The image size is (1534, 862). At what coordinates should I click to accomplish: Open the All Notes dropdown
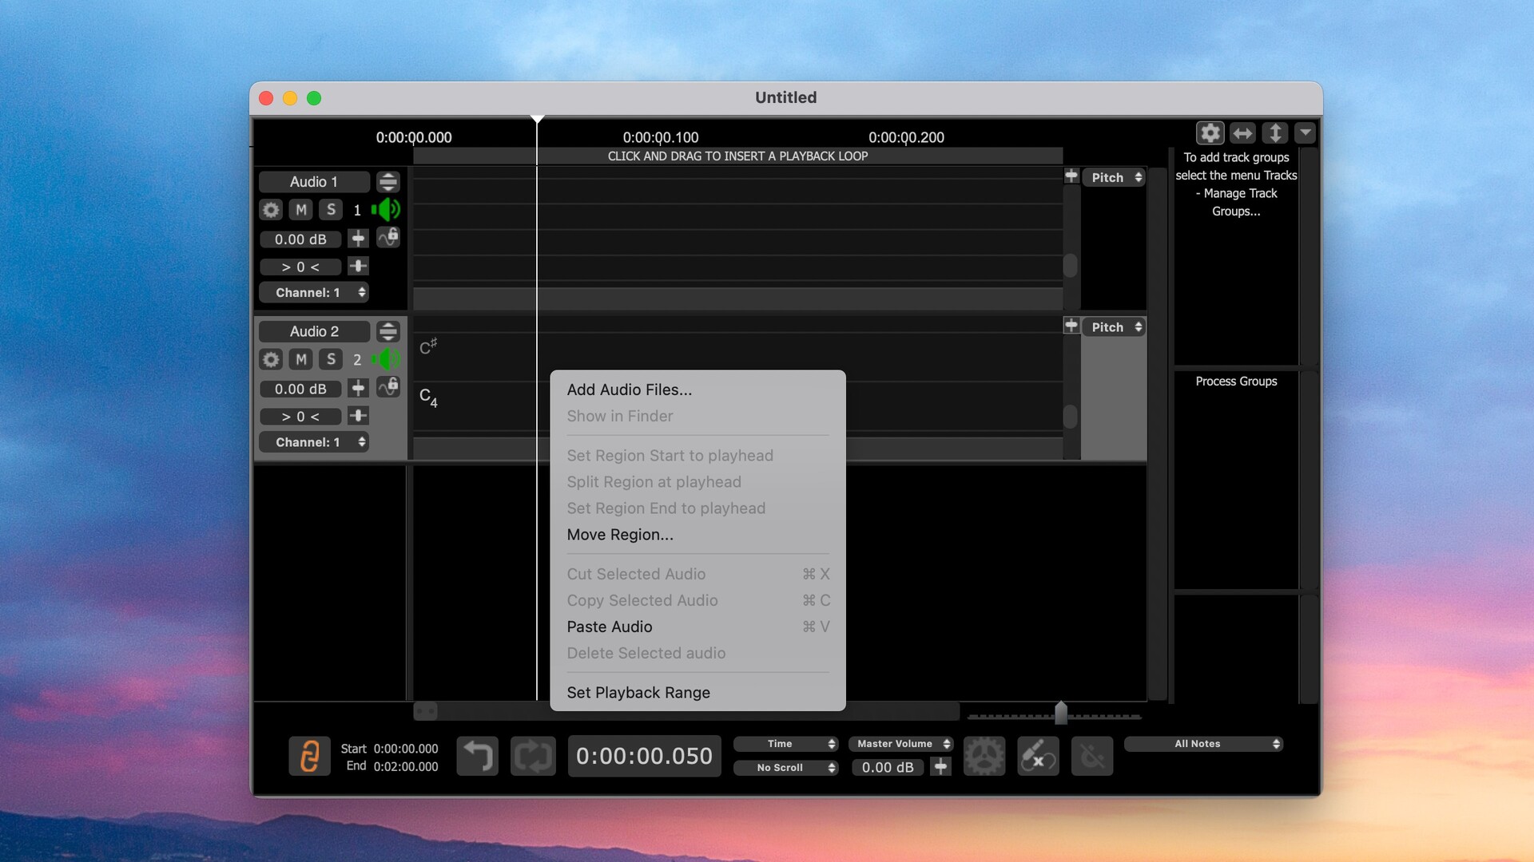[1202, 743]
